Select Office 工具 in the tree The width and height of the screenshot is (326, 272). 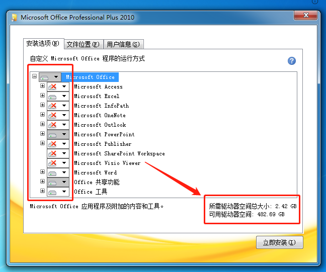91,192
